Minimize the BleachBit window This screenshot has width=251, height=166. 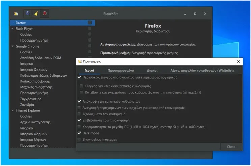185,14
